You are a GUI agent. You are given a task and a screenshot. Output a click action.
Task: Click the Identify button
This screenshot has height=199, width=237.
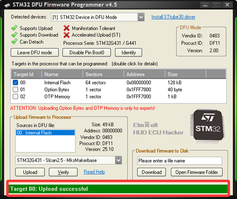pyautogui.click(x=129, y=53)
